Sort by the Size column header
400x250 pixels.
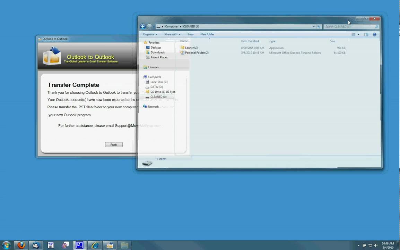click(x=332, y=41)
